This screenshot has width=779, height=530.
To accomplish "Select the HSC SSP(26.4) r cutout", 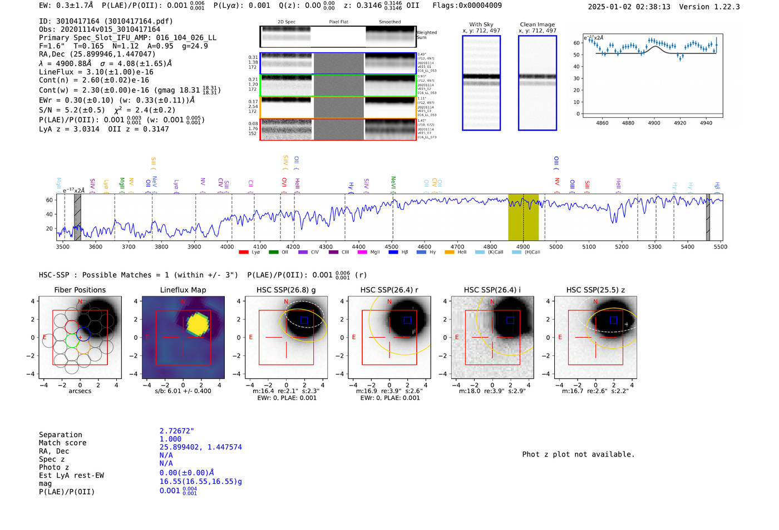I will pyautogui.click(x=389, y=338).
